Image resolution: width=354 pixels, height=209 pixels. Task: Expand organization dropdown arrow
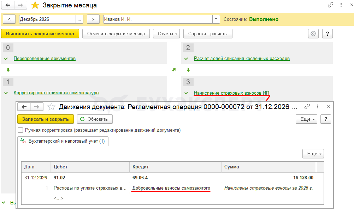click(216, 19)
